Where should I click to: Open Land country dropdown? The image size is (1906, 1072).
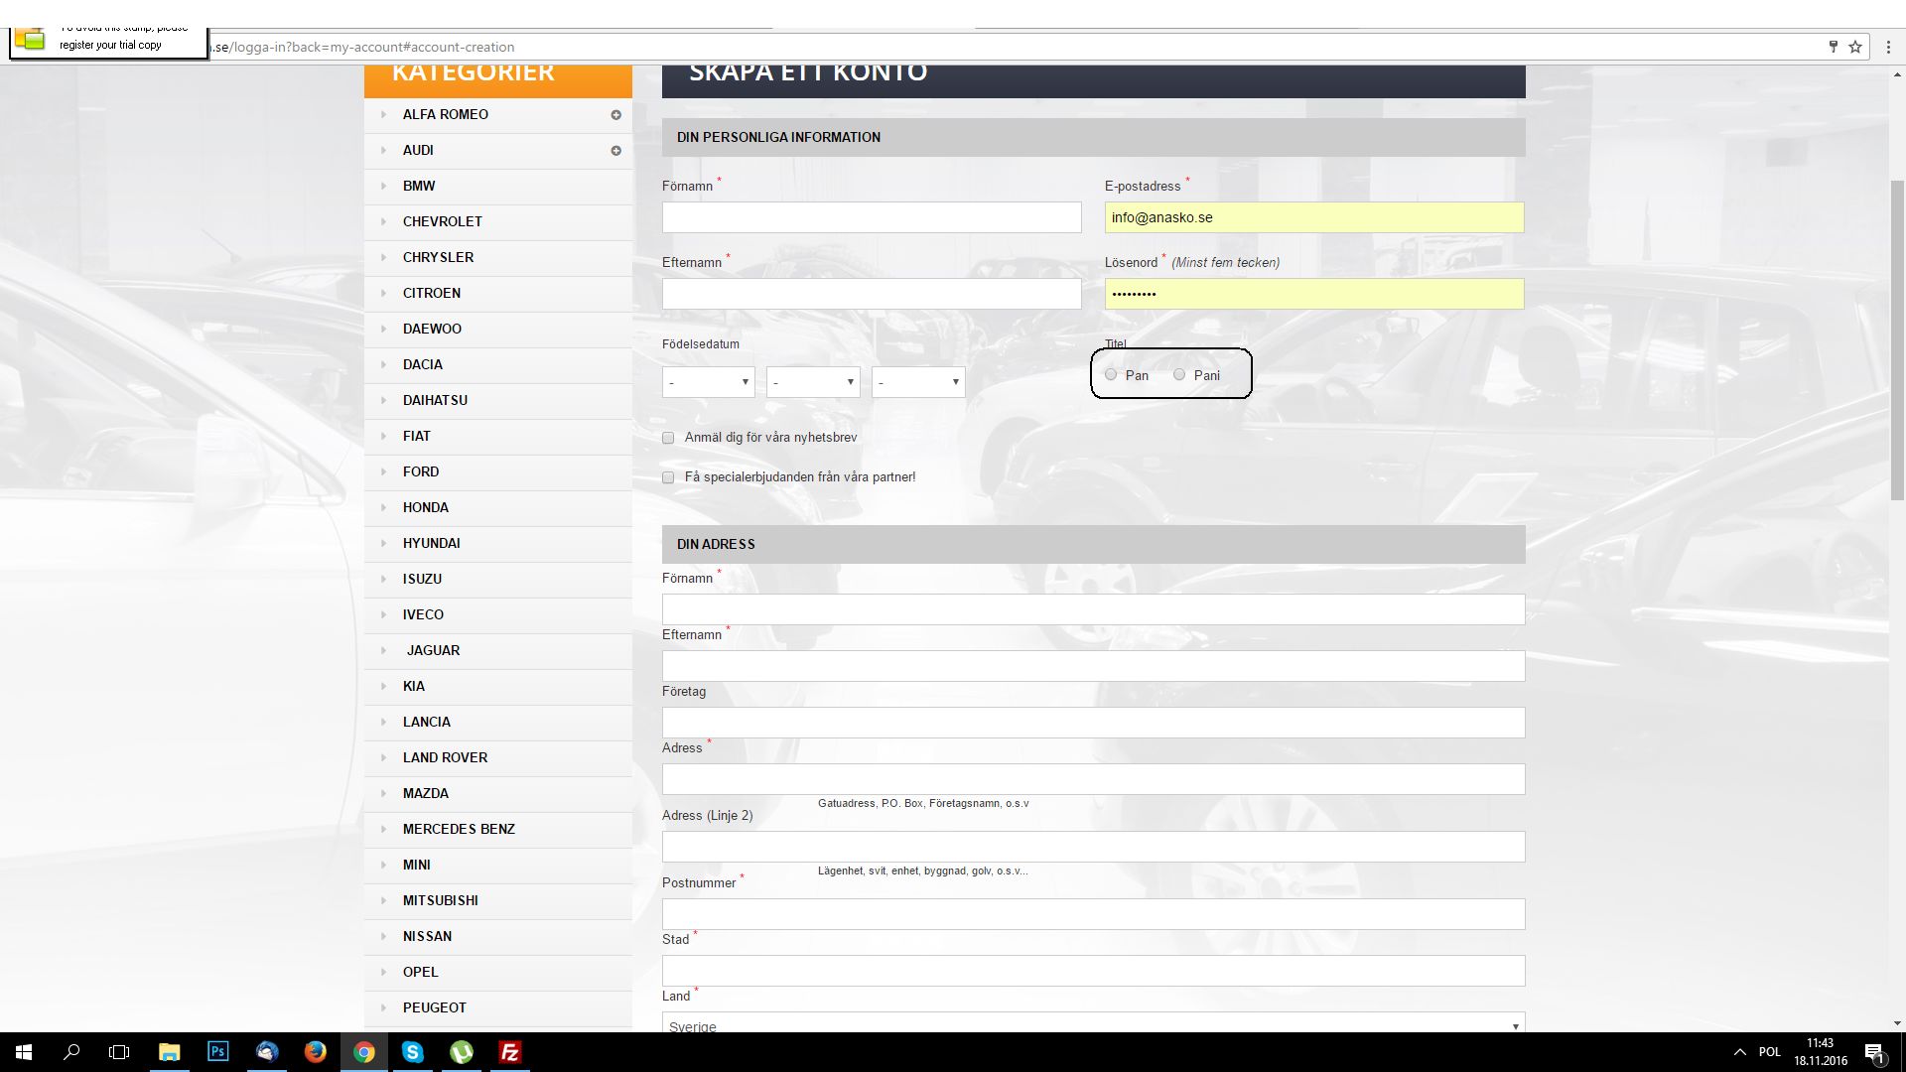(1092, 1024)
